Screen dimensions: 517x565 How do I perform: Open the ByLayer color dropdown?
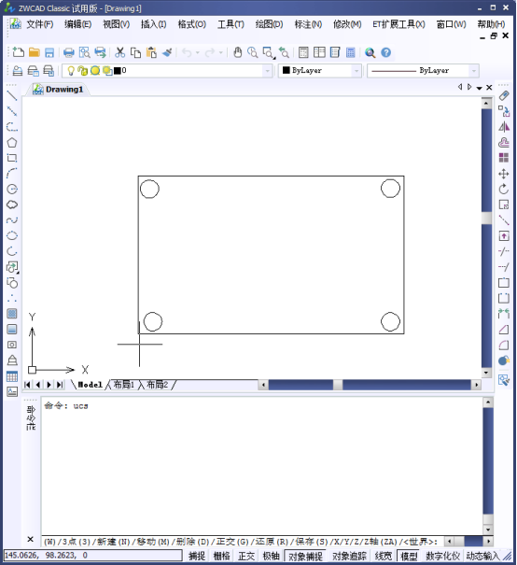[x=356, y=71]
